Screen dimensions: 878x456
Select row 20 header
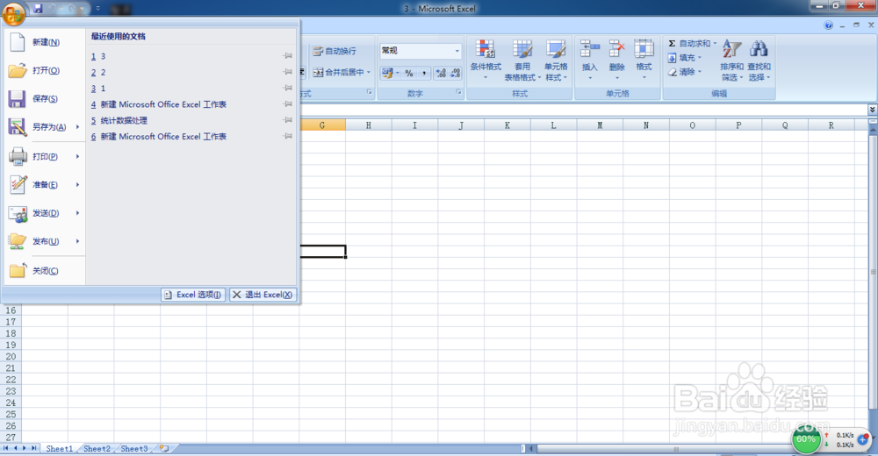coord(11,356)
